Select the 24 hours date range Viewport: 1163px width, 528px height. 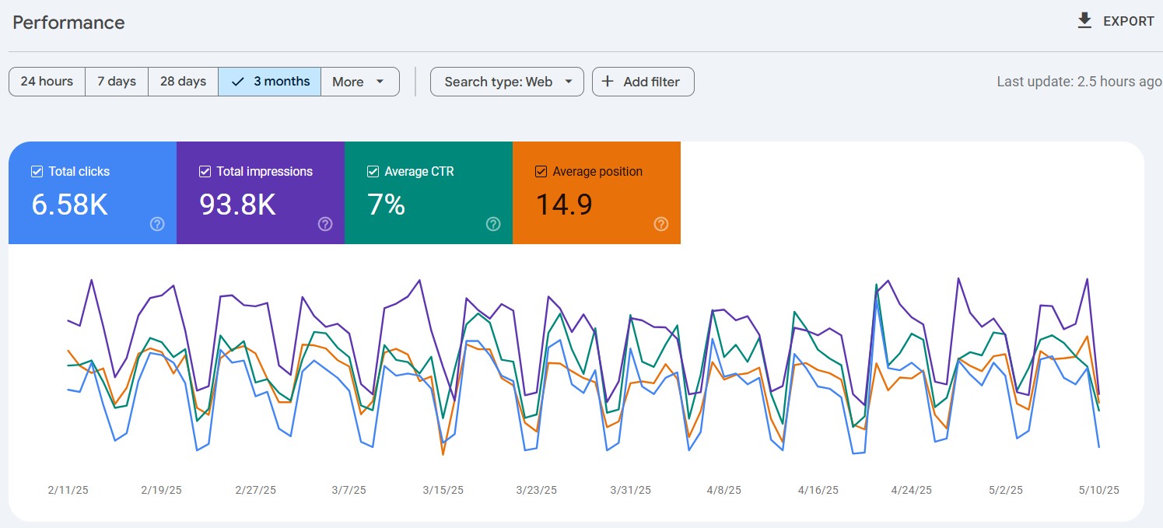(47, 82)
